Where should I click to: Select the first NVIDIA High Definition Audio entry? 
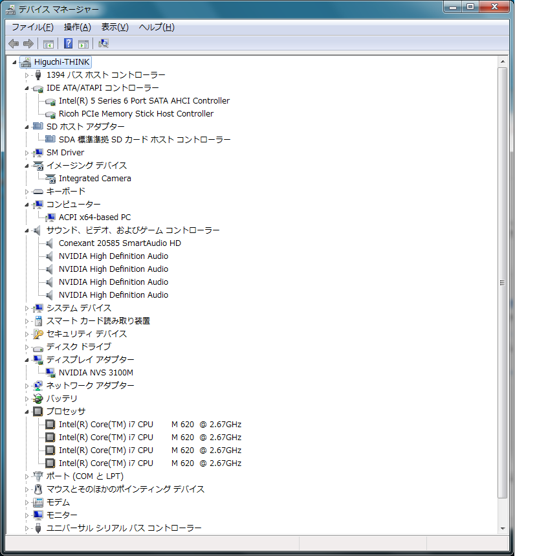coord(113,256)
